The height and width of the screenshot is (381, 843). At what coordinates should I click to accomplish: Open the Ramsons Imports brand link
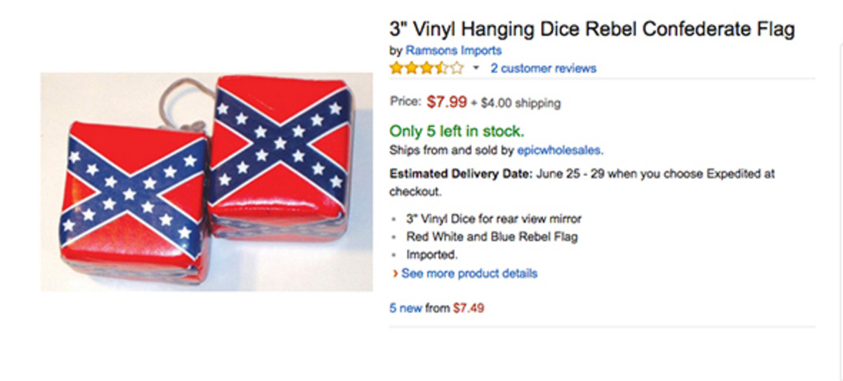pos(454,51)
